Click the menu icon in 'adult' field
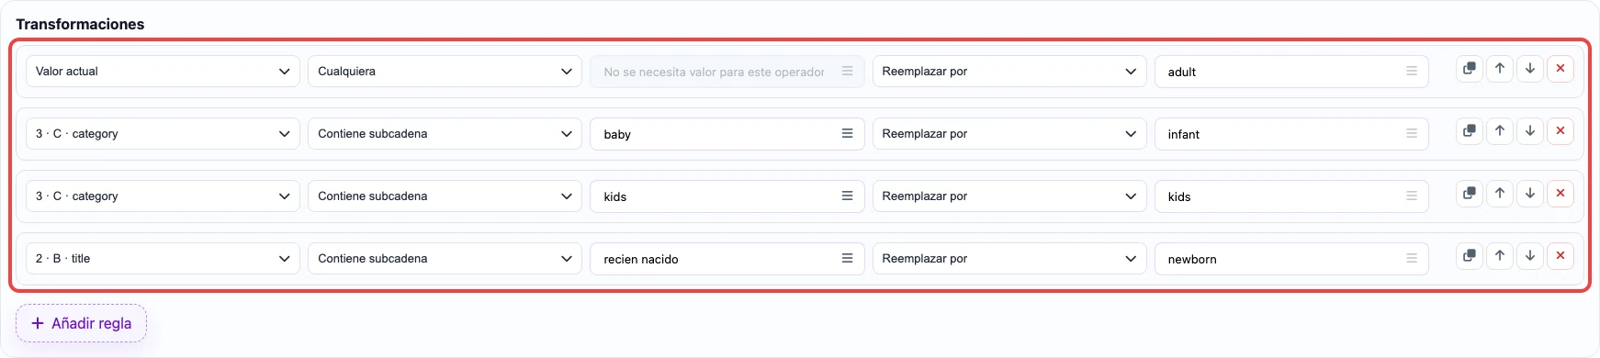This screenshot has width=1600, height=358. click(x=1412, y=72)
